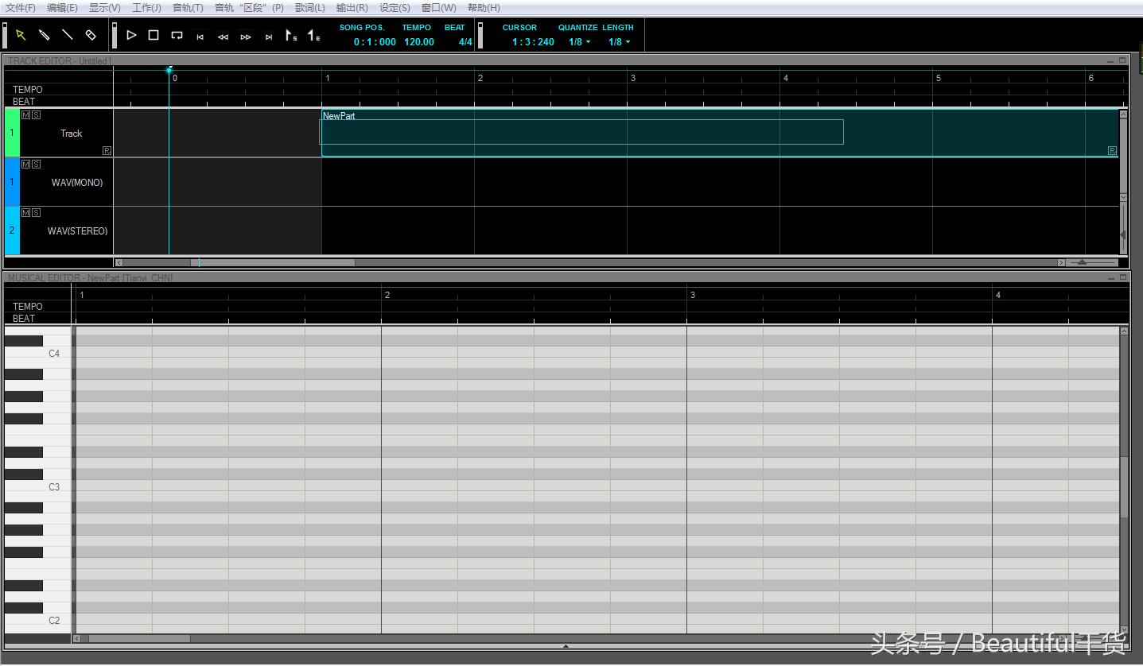This screenshot has height=666, width=1143.
Task: Click the Stop playback button
Action: pyautogui.click(x=154, y=35)
